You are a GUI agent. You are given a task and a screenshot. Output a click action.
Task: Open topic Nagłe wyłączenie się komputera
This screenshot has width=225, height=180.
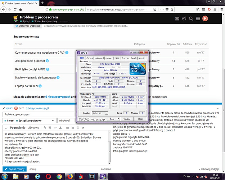point(35,77)
